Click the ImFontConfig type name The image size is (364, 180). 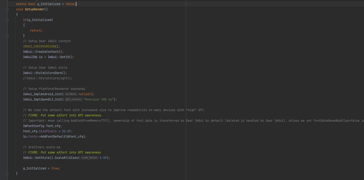coord(34,126)
